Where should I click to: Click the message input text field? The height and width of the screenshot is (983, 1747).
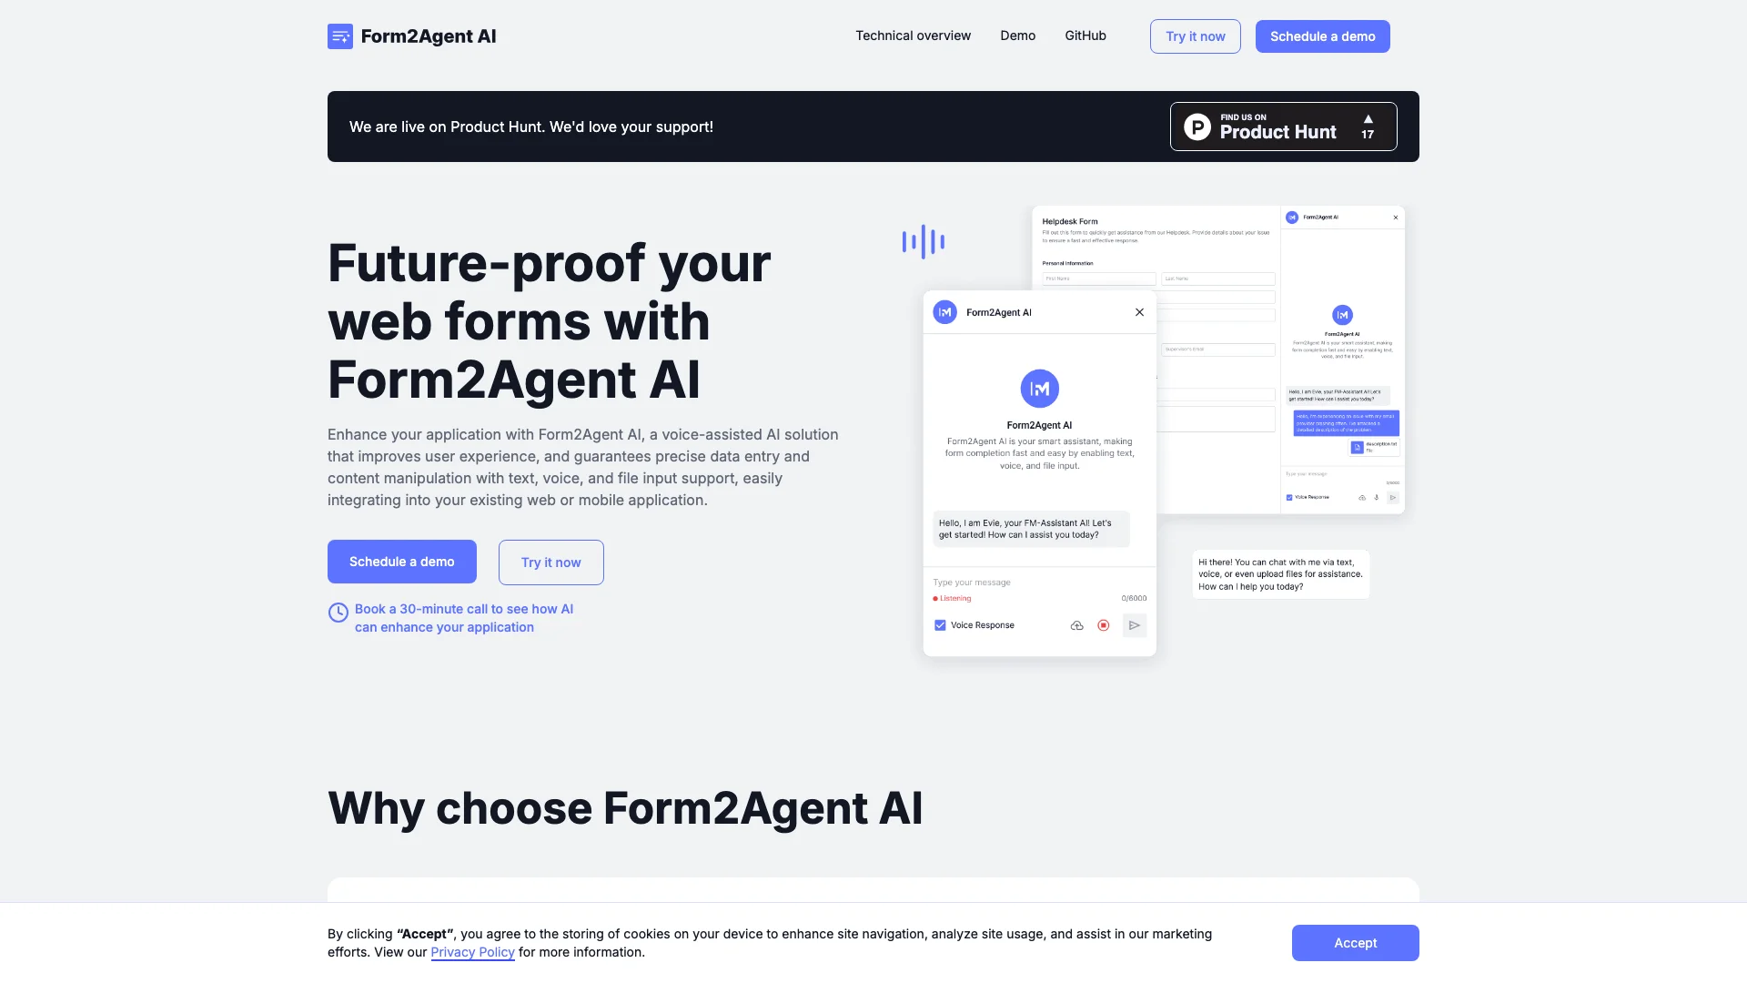pos(1028,583)
